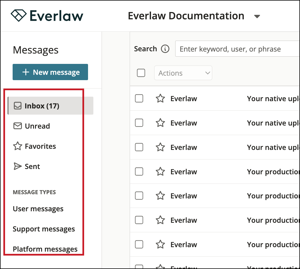Star the second 'Your native upl' message
The image size is (300, 269).
pyautogui.click(x=160, y=123)
